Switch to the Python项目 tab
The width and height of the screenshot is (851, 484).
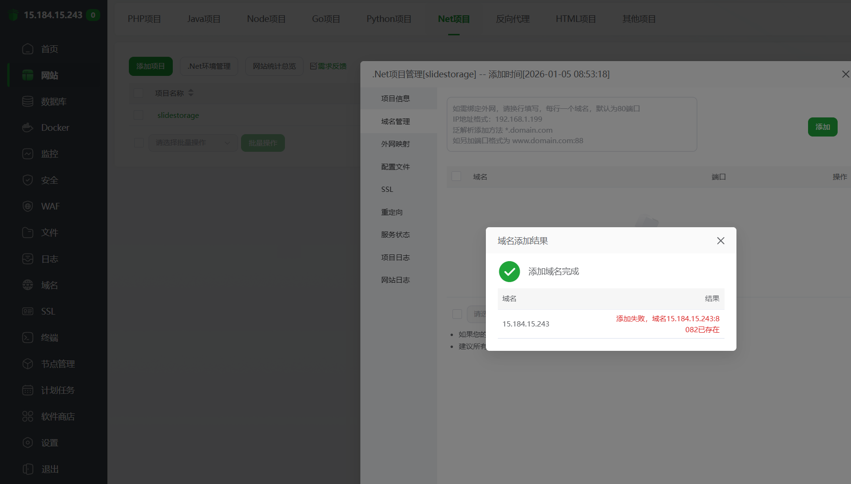click(x=389, y=19)
